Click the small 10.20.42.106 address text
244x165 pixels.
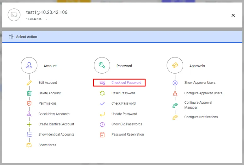[34, 19]
